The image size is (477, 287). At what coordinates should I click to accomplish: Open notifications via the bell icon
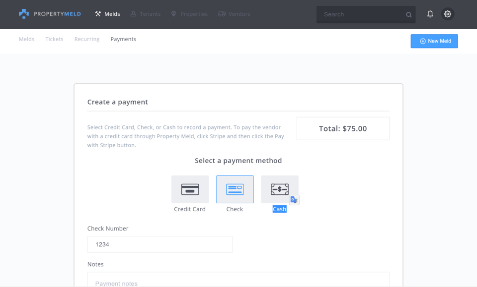[430, 14]
